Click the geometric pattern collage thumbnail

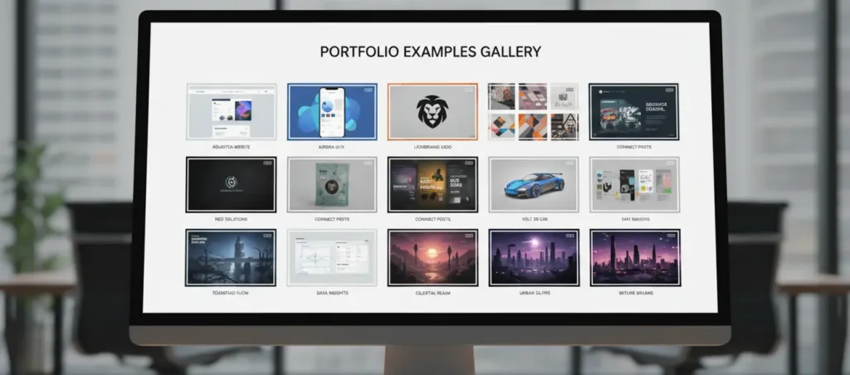pyautogui.click(x=533, y=111)
